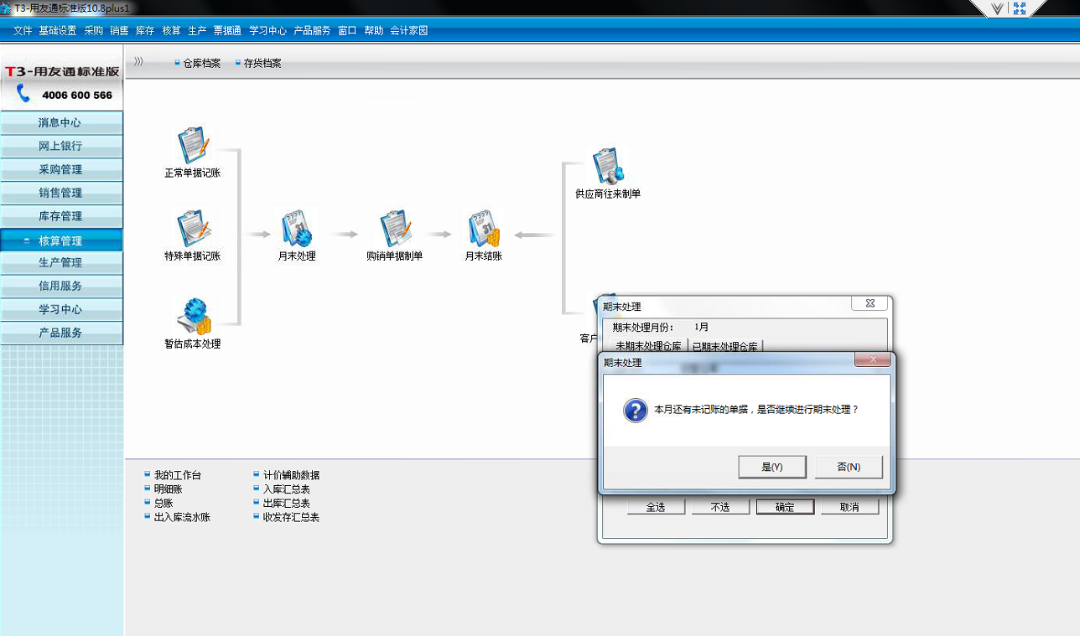Confirm with 是(Y) in the dialog

[772, 468]
